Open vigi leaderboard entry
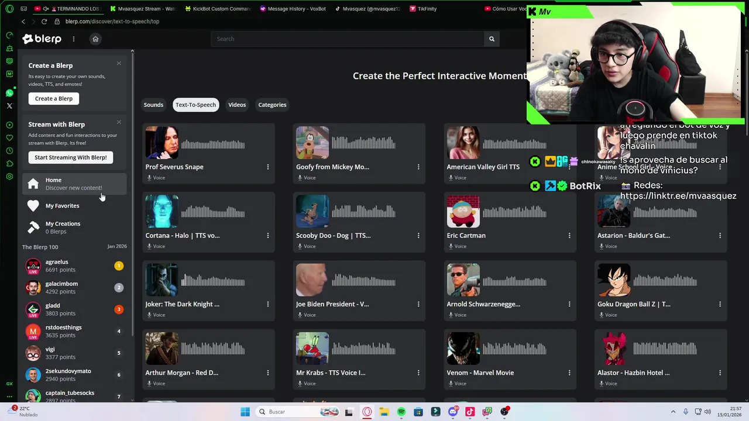Viewport: 749px width, 421px height. [x=74, y=353]
